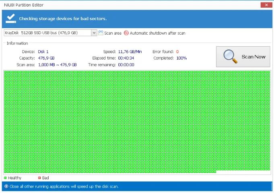Click the disk check header icon
Viewport: 274px width, 193px height.
point(10,18)
